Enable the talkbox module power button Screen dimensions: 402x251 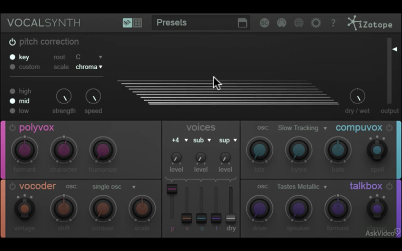click(389, 186)
